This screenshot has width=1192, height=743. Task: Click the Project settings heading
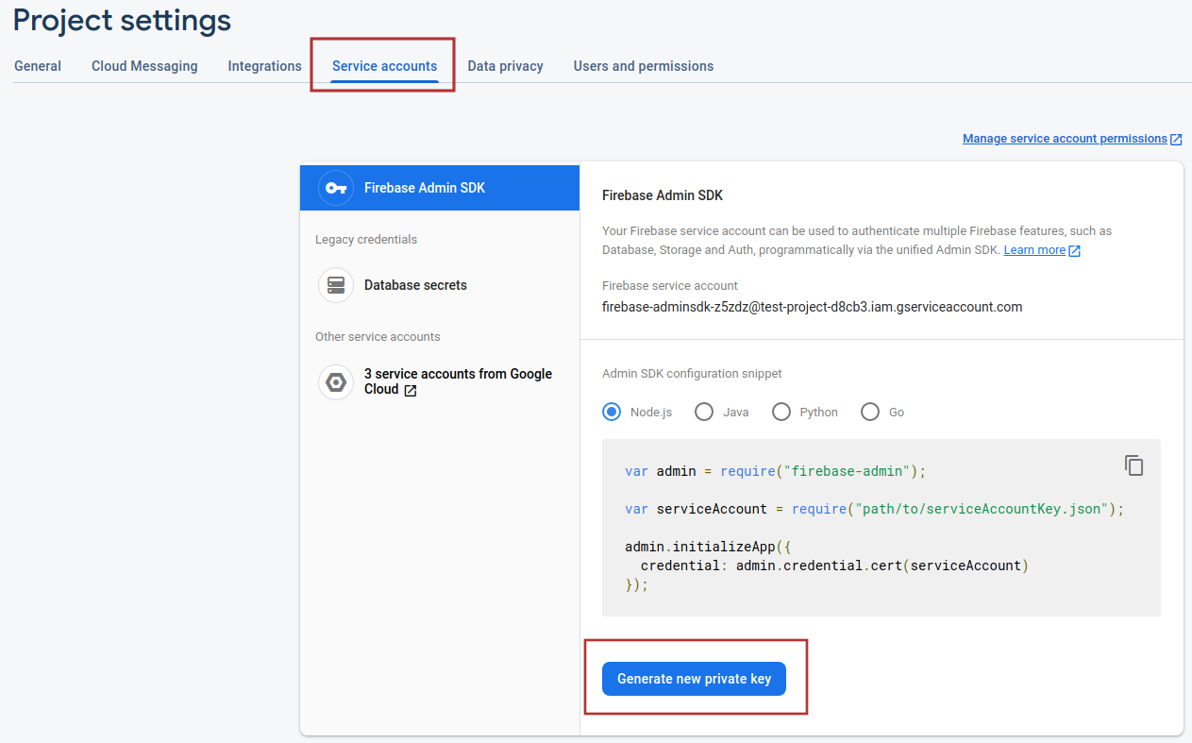[x=123, y=20]
